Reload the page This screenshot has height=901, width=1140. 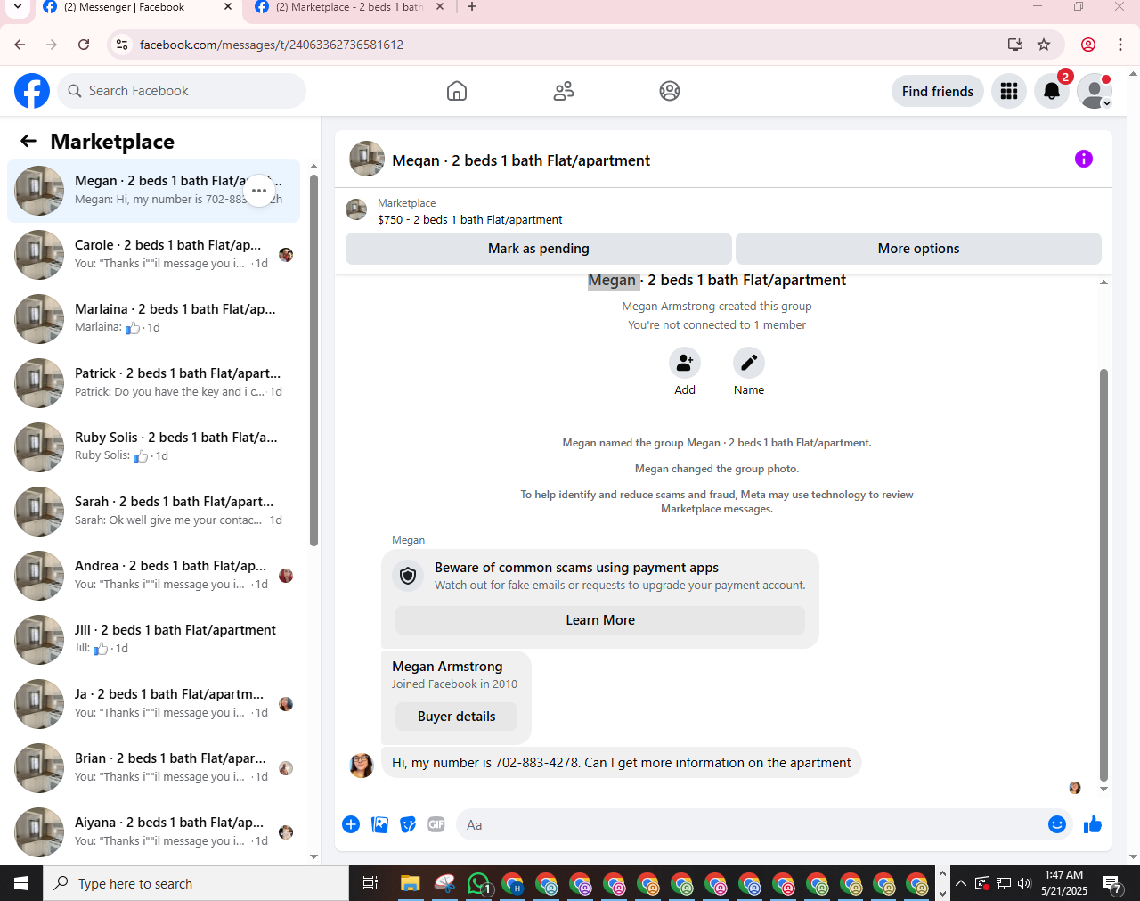(84, 45)
